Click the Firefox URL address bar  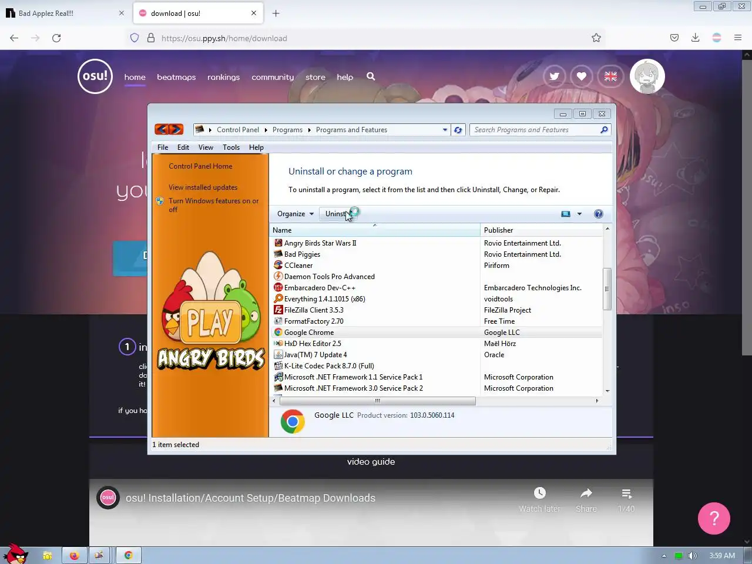pyautogui.click(x=364, y=38)
